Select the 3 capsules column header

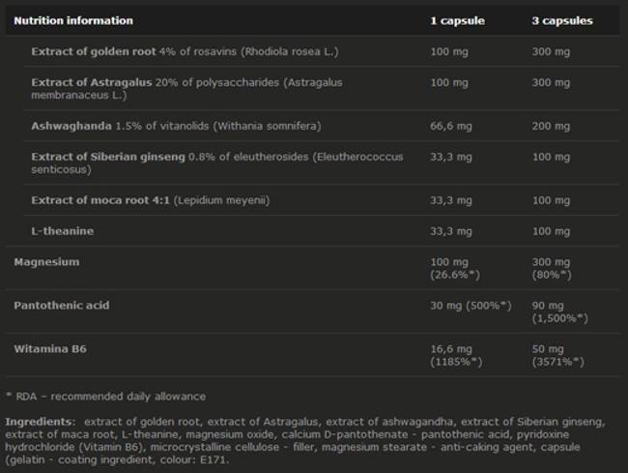click(562, 21)
